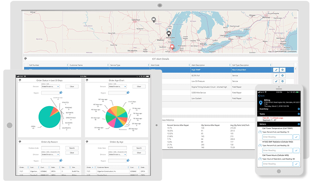Expand the Inventory section on phone
Screen dimensions: 312x184
(298, 109)
